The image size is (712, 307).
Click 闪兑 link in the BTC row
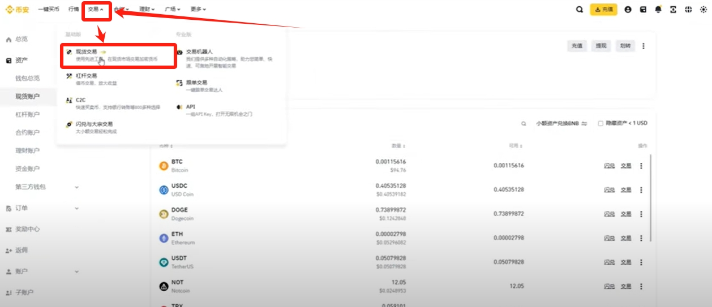coord(609,166)
